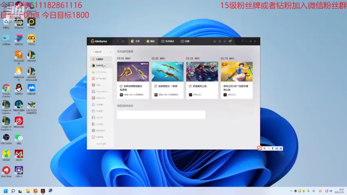Open the 多重福利上线 news link

[200, 86]
